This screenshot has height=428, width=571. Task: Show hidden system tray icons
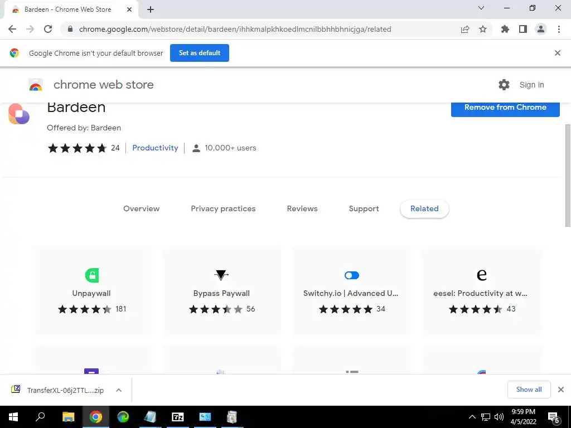(472, 417)
